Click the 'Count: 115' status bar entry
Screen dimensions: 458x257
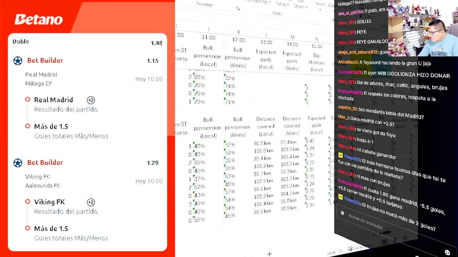[x=335, y=252]
